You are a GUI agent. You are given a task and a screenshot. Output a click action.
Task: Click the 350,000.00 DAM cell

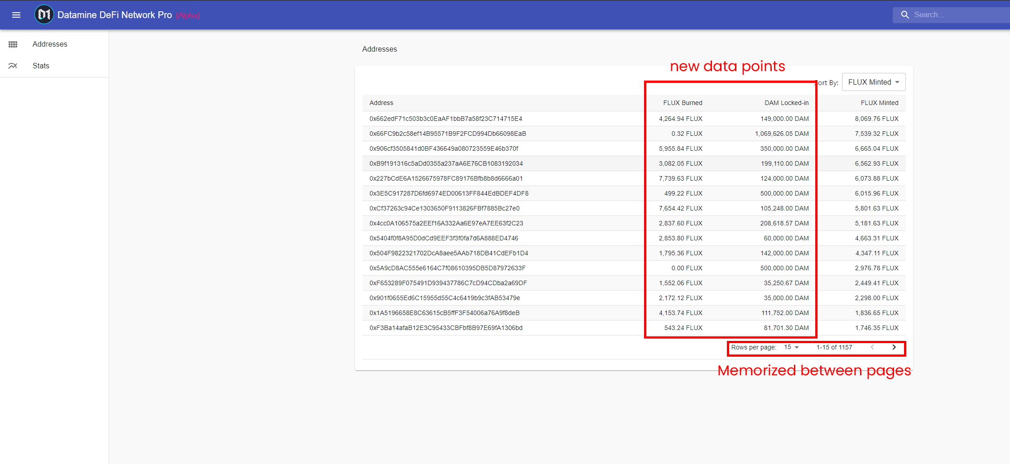pyautogui.click(x=784, y=148)
